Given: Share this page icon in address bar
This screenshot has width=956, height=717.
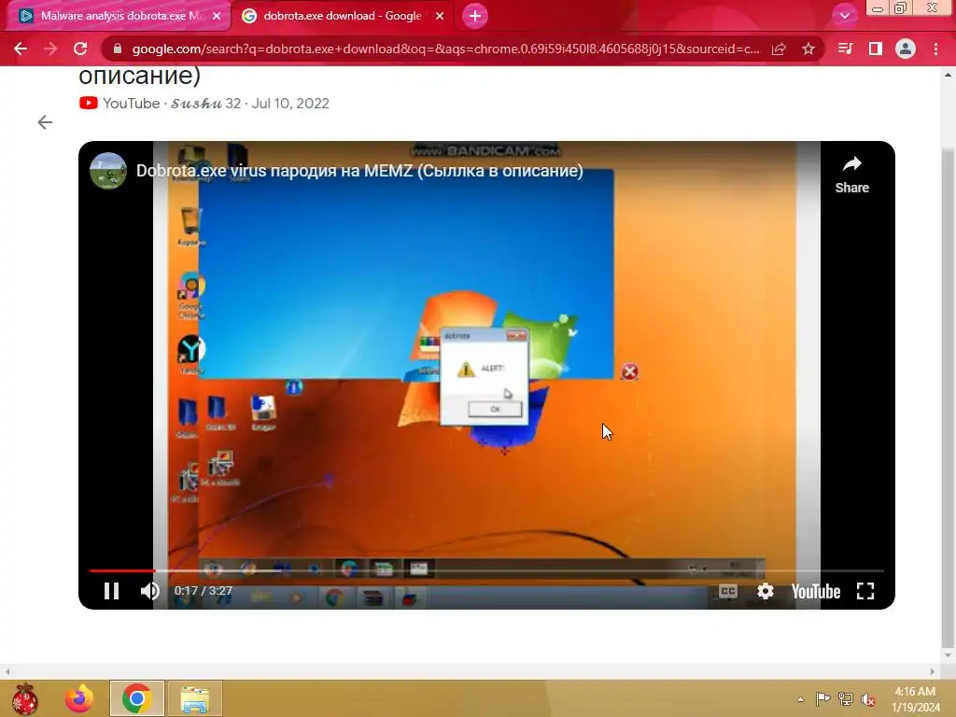Looking at the screenshot, I should tap(779, 49).
